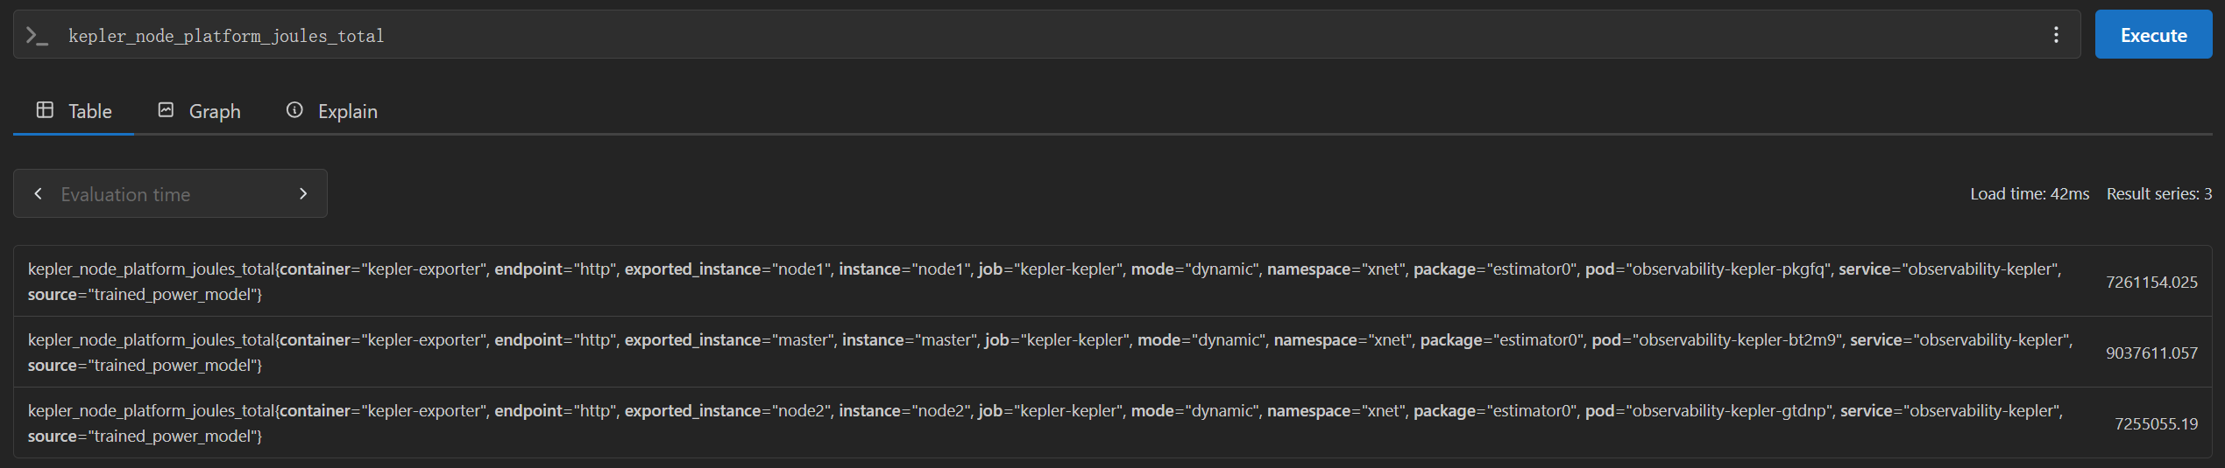Screen dimensions: 2225x468
Task: Click the Result series: 3 label
Action: pos(2159,193)
